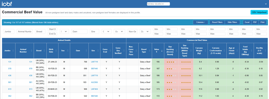This screenshot has width=269, height=99.
Task: Click Dam number 908
Action: [86, 89]
